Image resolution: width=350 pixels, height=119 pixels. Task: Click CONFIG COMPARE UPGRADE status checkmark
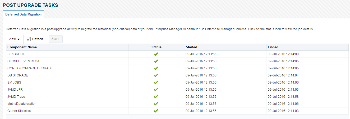(x=156, y=68)
